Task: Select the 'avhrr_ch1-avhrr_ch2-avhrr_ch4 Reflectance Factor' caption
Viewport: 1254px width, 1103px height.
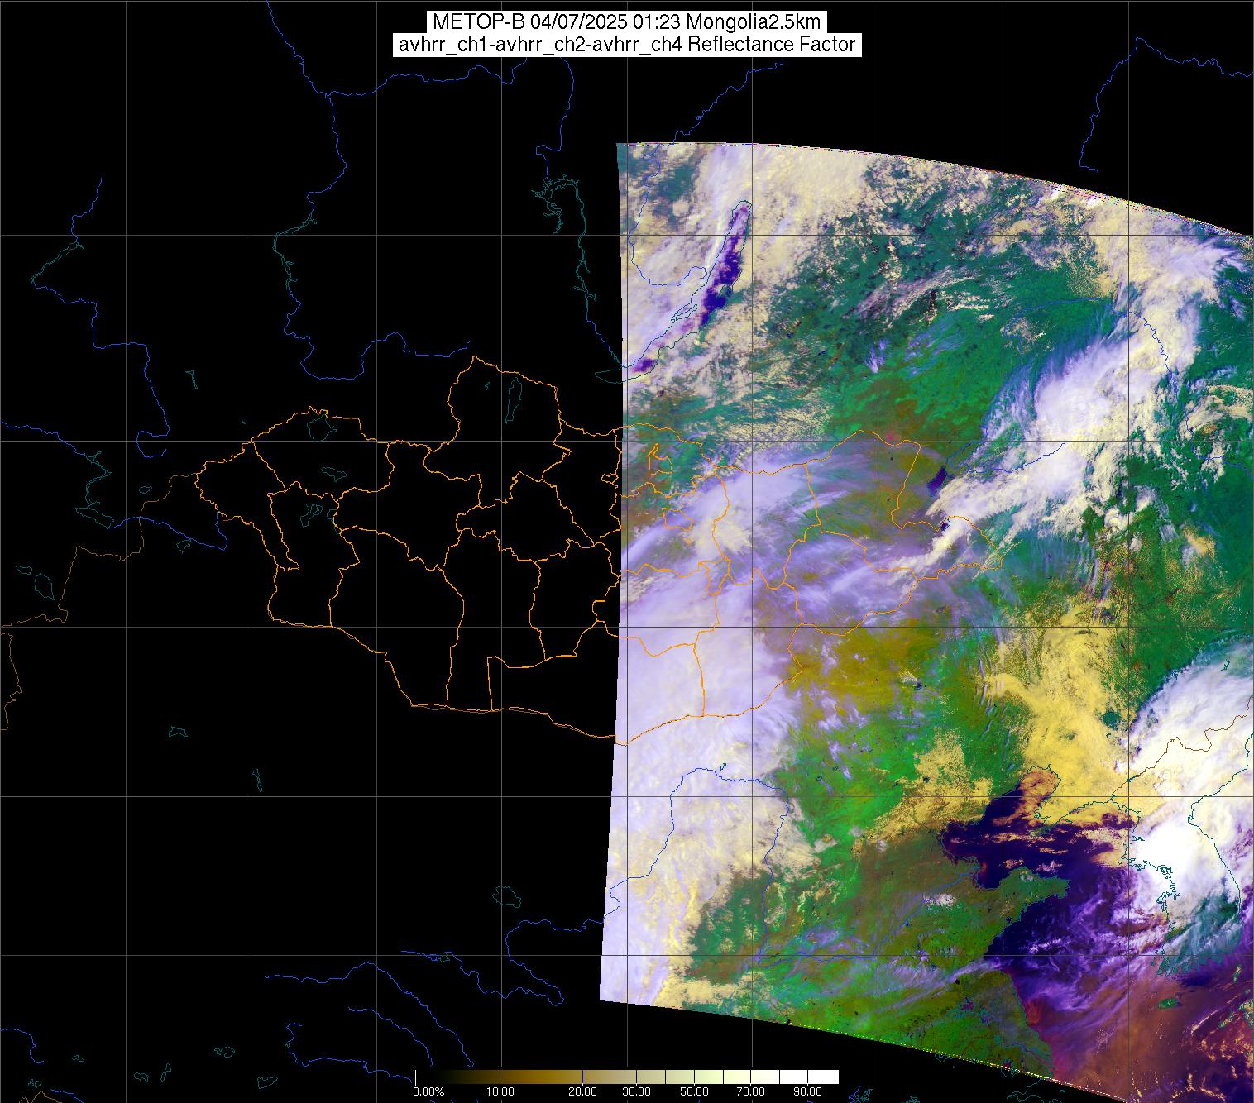Action: [x=627, y=45]
